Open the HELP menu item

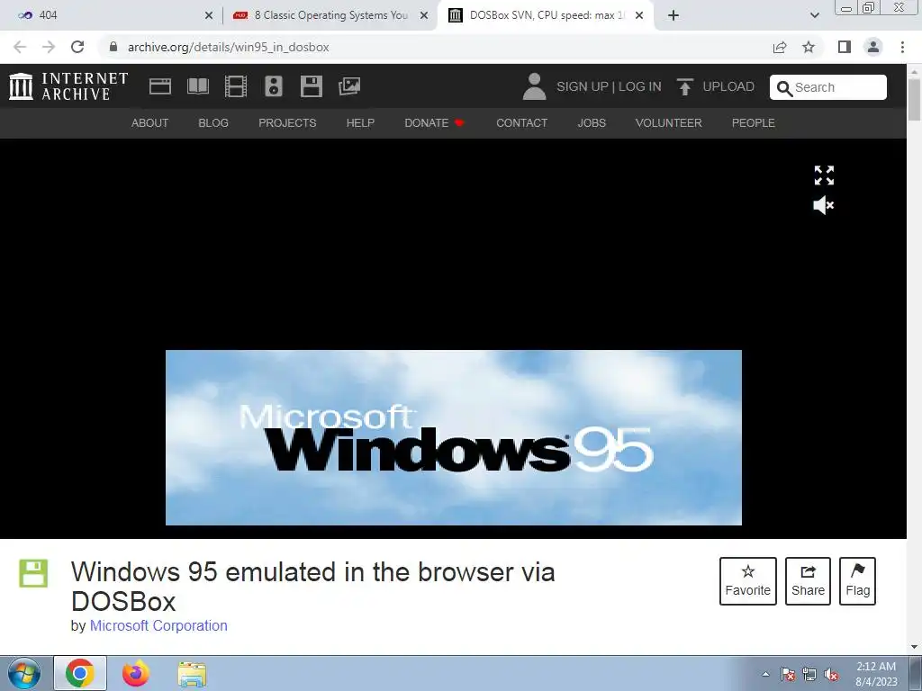click(360, 122)
